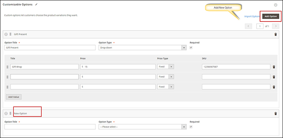The height and width of the screenshot is (138, 283).
Task: Open the Please select Option Type dropdown
Action: coord(143,127)
